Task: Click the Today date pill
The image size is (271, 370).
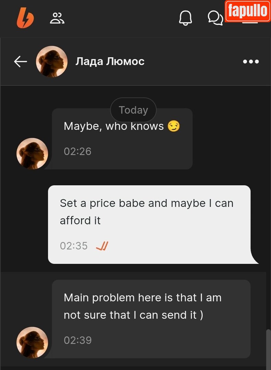Action: point(133,110)
